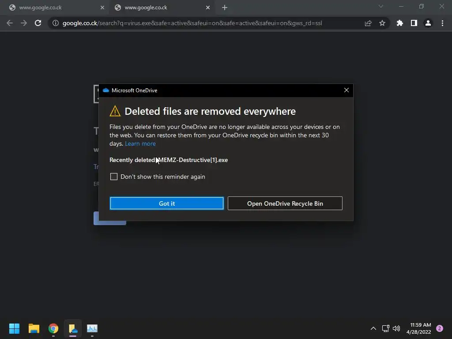Open a new Chrome tab
452x339 pixels.
[225, 8]
